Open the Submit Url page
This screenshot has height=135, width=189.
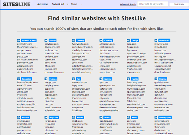click(58, 4)
